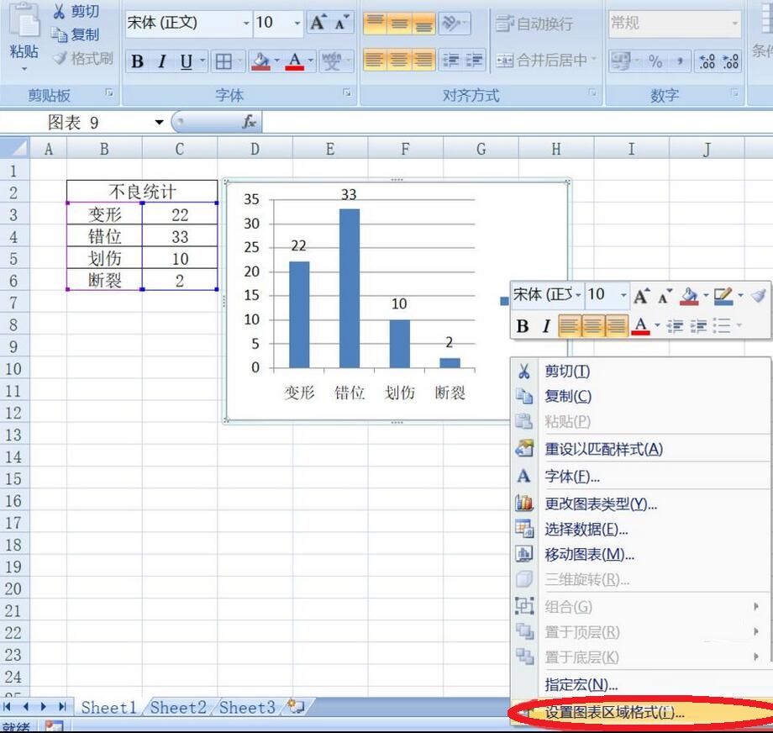Open the 常规 number format dropdown
The width and height of the screenshot is (773, 733).
[734, 24]
